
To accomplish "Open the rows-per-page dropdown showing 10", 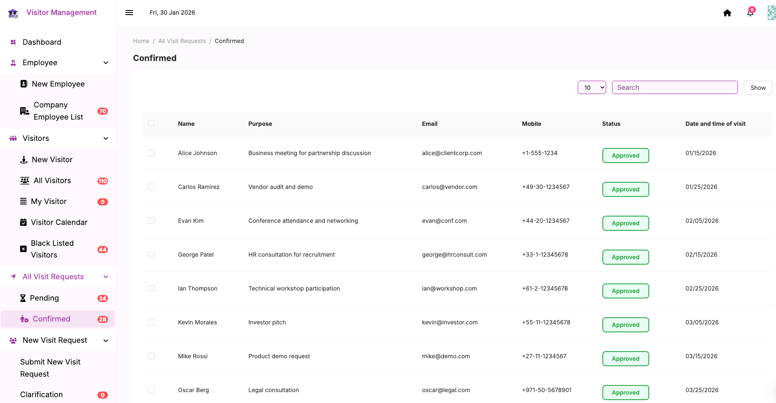I will coord(592,87).
